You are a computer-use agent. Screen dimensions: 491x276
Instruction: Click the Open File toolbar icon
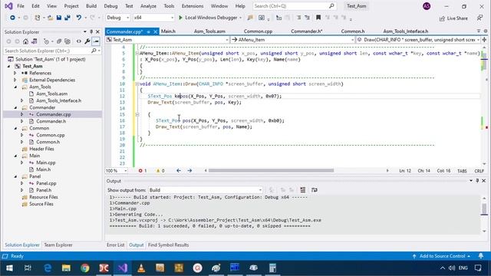click(50, 18)
